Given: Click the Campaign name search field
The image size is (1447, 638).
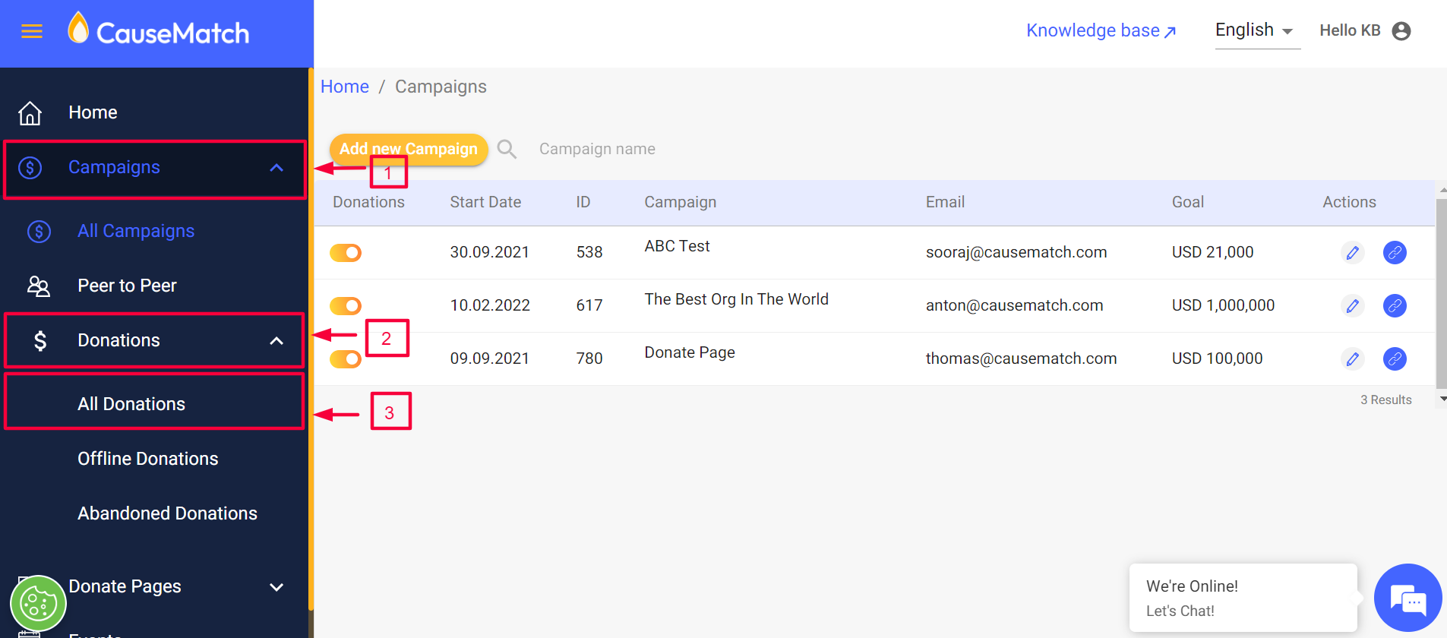Looking at the screenshot, I should click(597, 149).
